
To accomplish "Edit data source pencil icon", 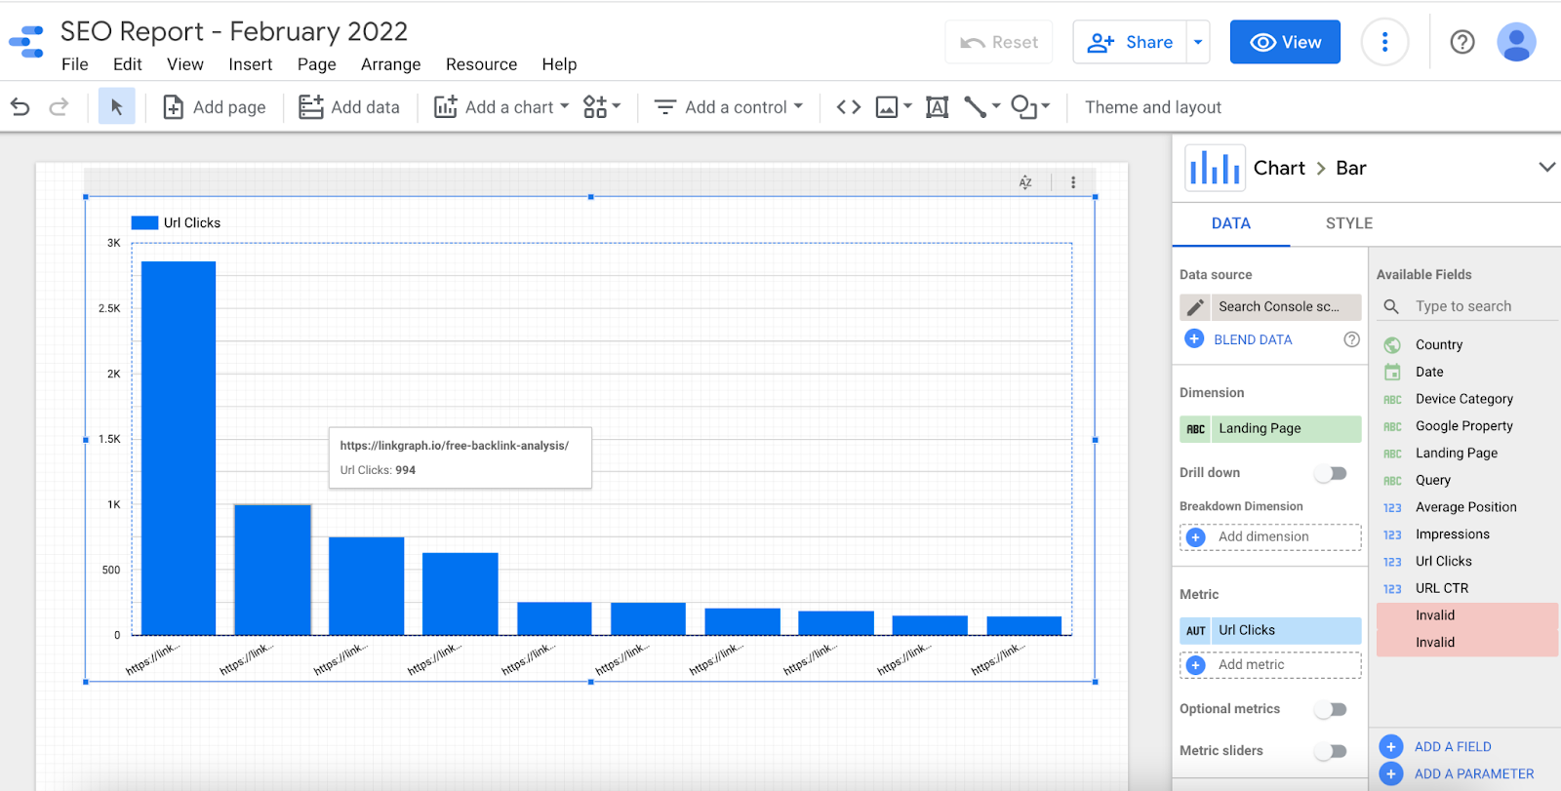I will click(1195, 307).
